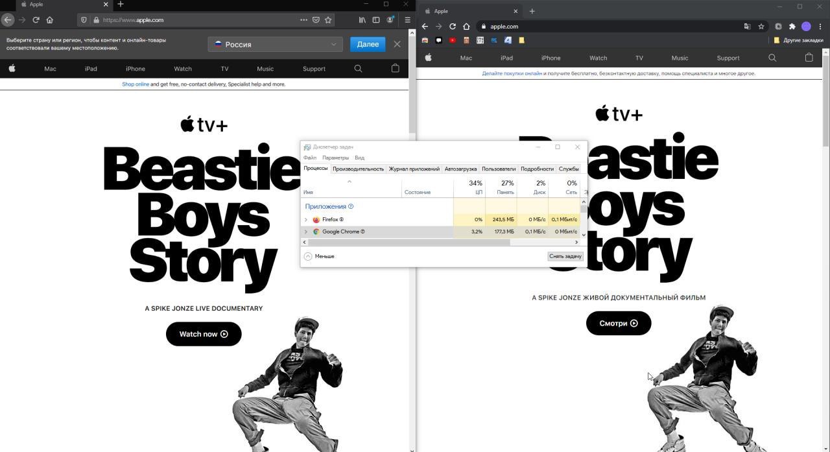Open Другие закладки folder in Chrome

[x=798, y=40]
